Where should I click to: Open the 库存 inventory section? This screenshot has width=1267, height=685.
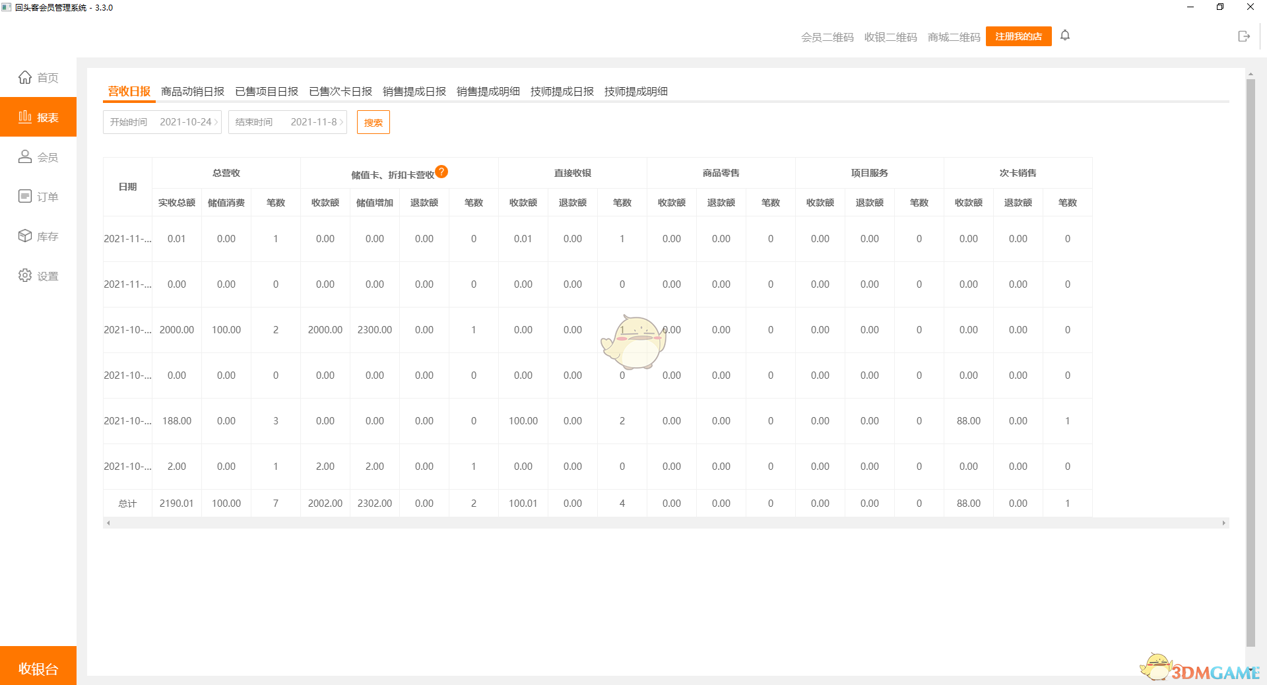(x=38, y=236)
